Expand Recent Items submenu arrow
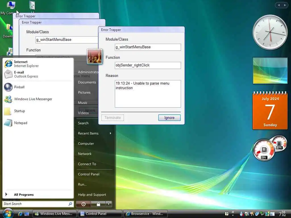 click(x=111, y=133)
